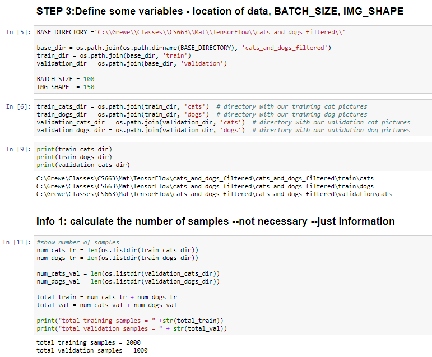Click the STEP 3 heading text
Viewport: 432px width, 357px height.
(219, 11)
